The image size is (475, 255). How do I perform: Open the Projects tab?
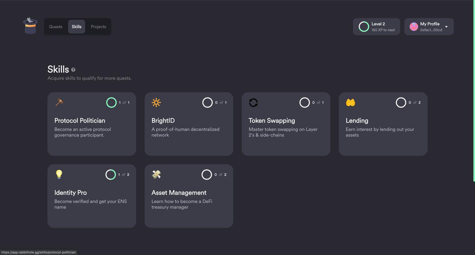pyautogui.click(x=99, y=27)
